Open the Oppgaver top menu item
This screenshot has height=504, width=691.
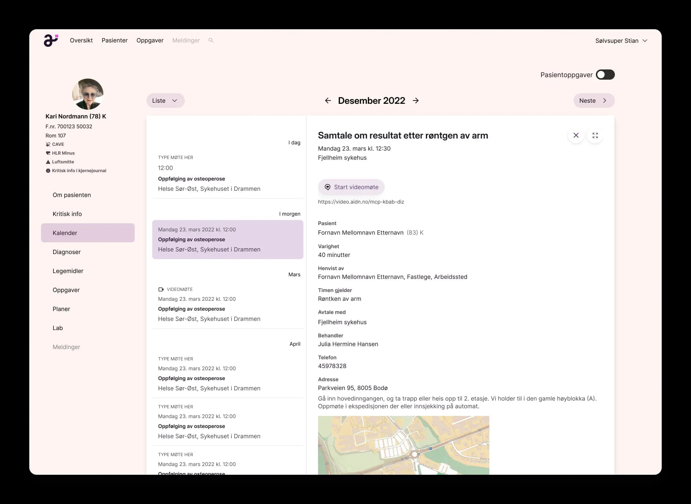click(x=150, y=40)
